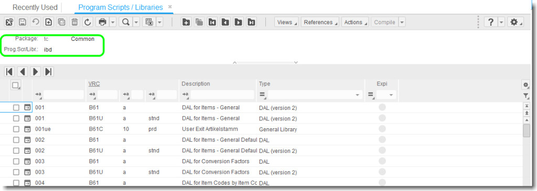Open the Help dropdown arrow
Image resolution: width=537 pixels, height=191 pixels.
coord(501,22)
